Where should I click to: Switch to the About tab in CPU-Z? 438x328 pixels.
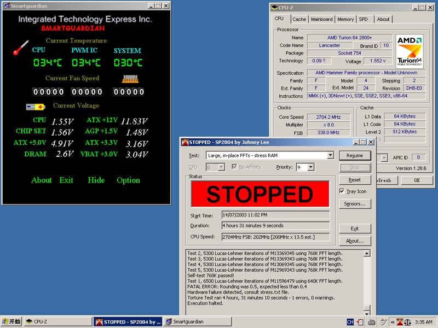[x=383, y=19]
